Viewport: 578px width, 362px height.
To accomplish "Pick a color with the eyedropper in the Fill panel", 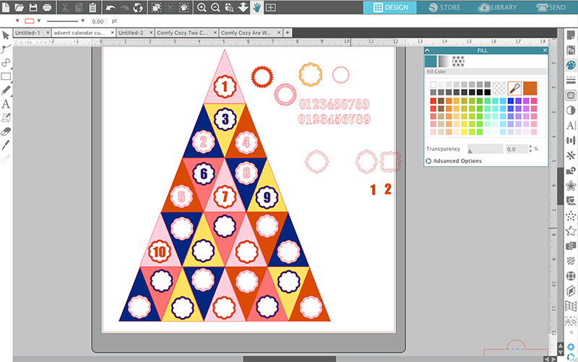I will [514, 88].
